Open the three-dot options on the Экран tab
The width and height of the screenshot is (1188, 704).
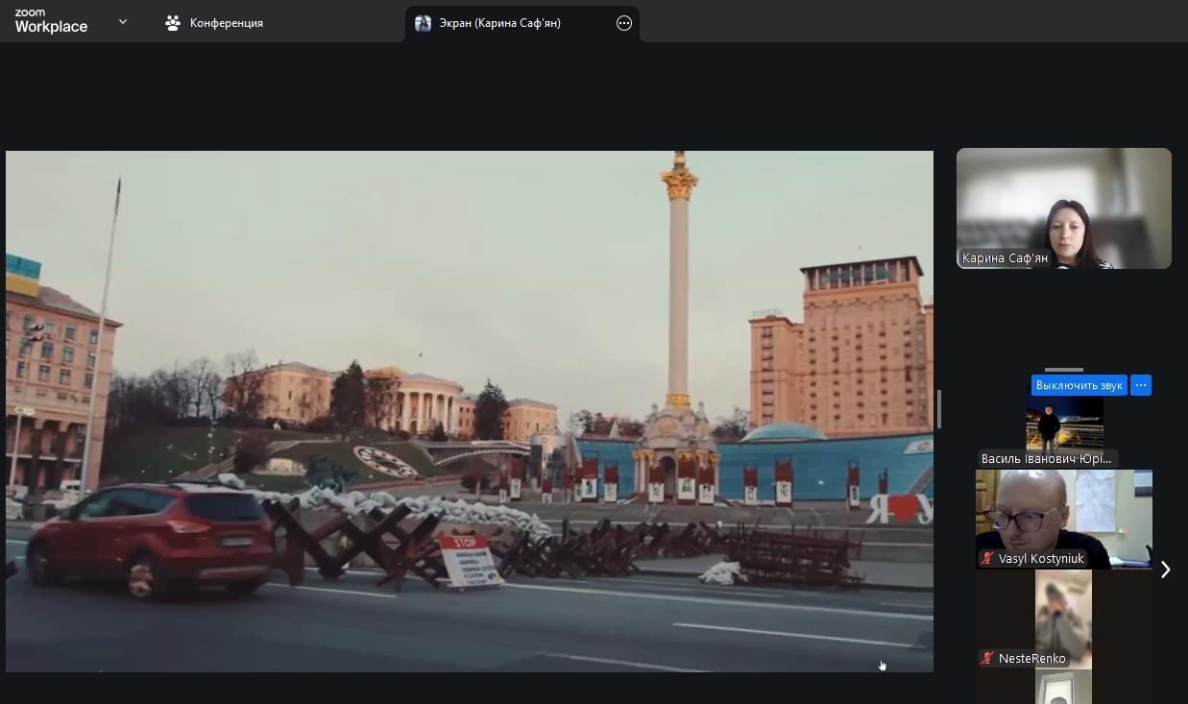click(x=624, y=23)
